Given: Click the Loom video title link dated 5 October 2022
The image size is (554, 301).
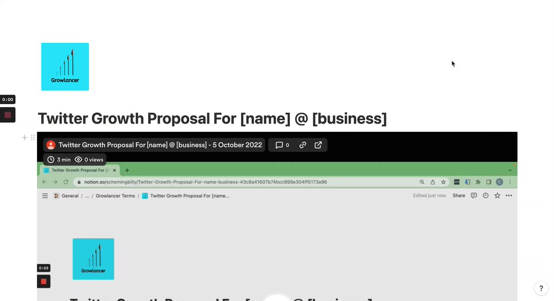Looking at the screenshot, I should coord(160,145).
